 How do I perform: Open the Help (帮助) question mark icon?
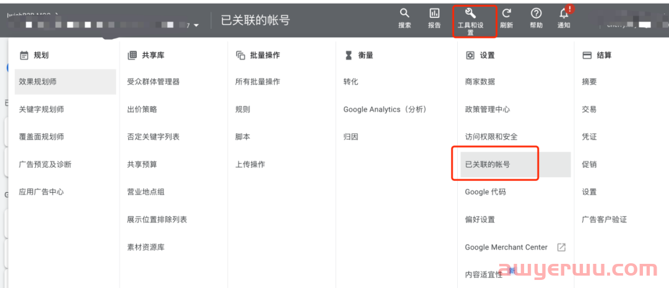(536, 14)
